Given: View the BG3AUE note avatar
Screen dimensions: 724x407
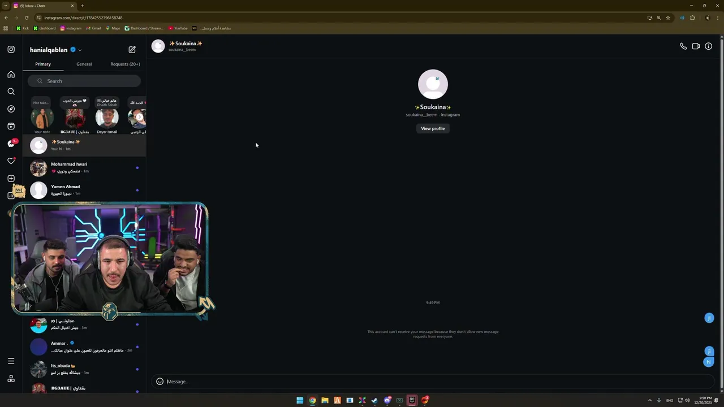Looking at the screenshot, I should pos(75,118).
